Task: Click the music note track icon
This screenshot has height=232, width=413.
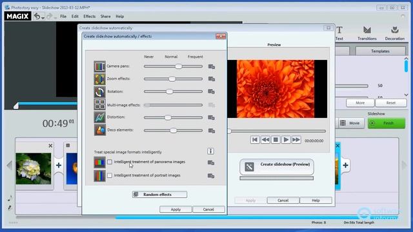Action: coord(10,198)
